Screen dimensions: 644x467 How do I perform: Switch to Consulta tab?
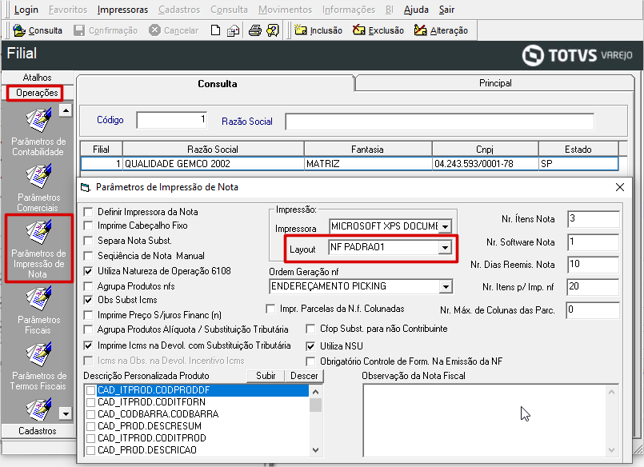click(x=217, y=84)
